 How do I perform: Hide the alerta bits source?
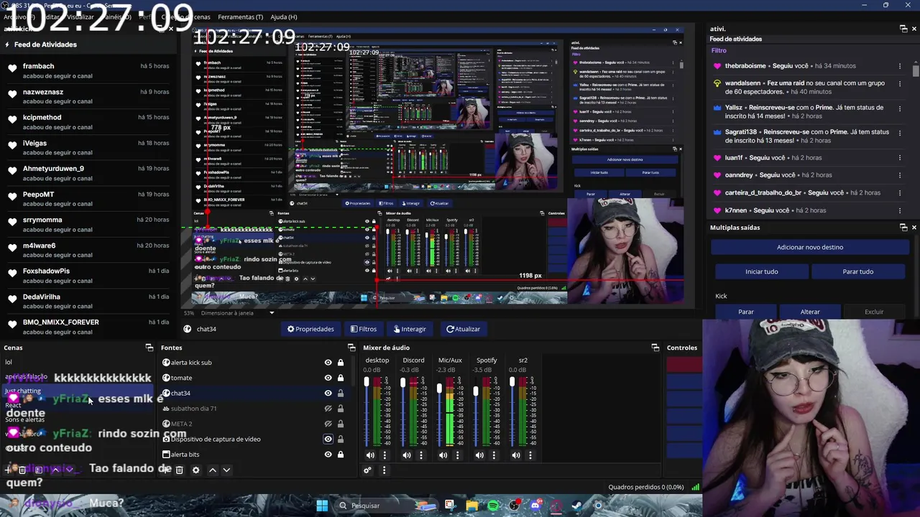(328, 455)
